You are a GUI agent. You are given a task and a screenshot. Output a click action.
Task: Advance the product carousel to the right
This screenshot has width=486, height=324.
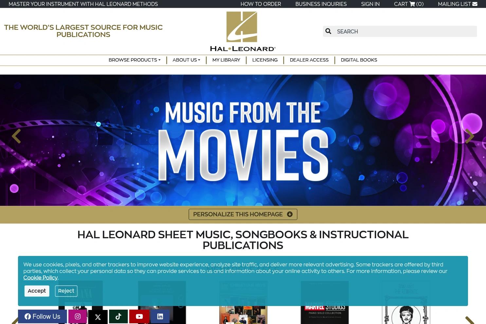[470, 320]
